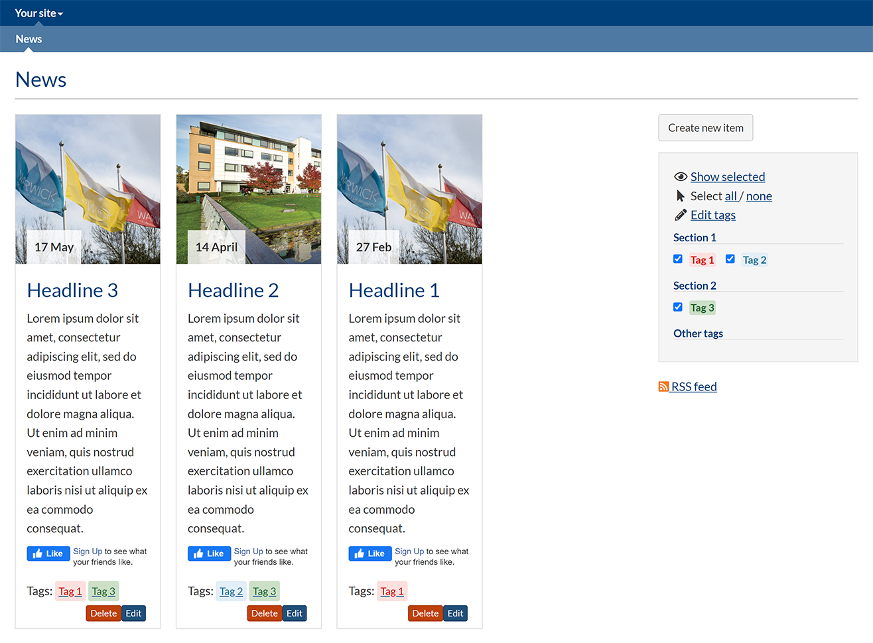Delete the Headline 3 news item
Viewport: 873px width, 643px height.
[x=103, y=613]
